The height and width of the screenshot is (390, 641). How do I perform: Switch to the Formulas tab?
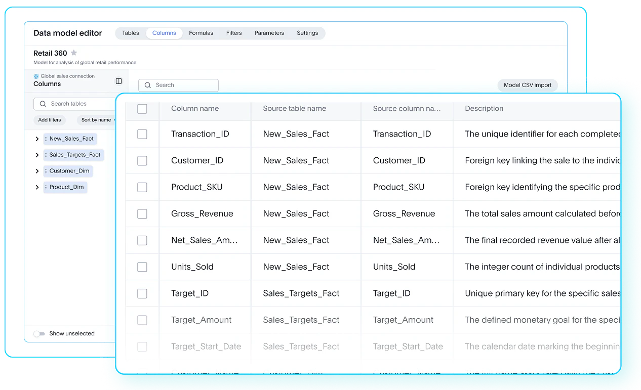(x=201, y=33)
